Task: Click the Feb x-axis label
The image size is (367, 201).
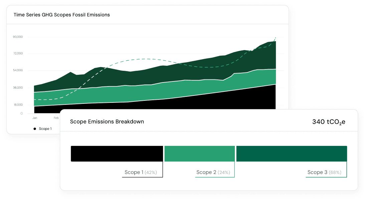Action: pos(56,118)
